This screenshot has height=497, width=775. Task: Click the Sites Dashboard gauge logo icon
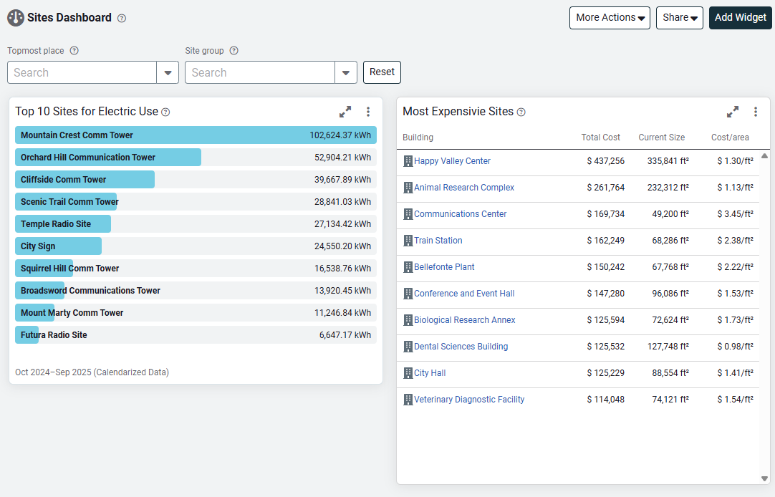(16, 18)
